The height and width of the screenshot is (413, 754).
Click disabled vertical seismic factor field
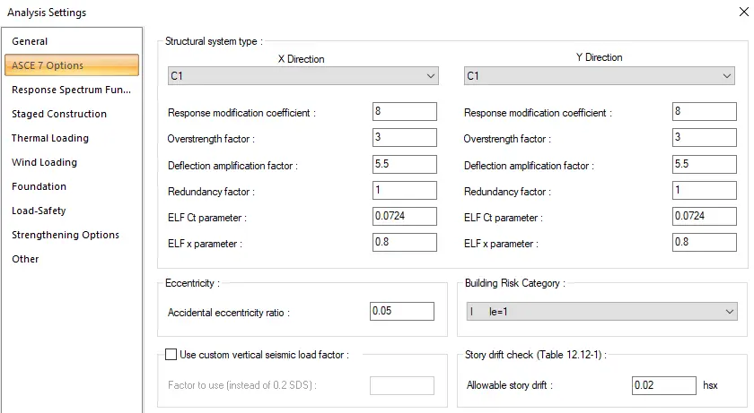click(402, 385)
